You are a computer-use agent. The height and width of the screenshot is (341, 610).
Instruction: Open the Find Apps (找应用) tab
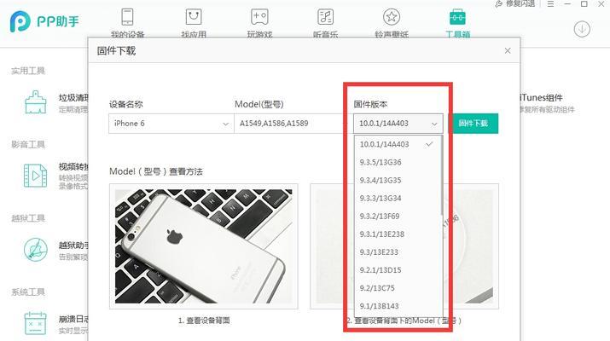click(x=194, y=22)
